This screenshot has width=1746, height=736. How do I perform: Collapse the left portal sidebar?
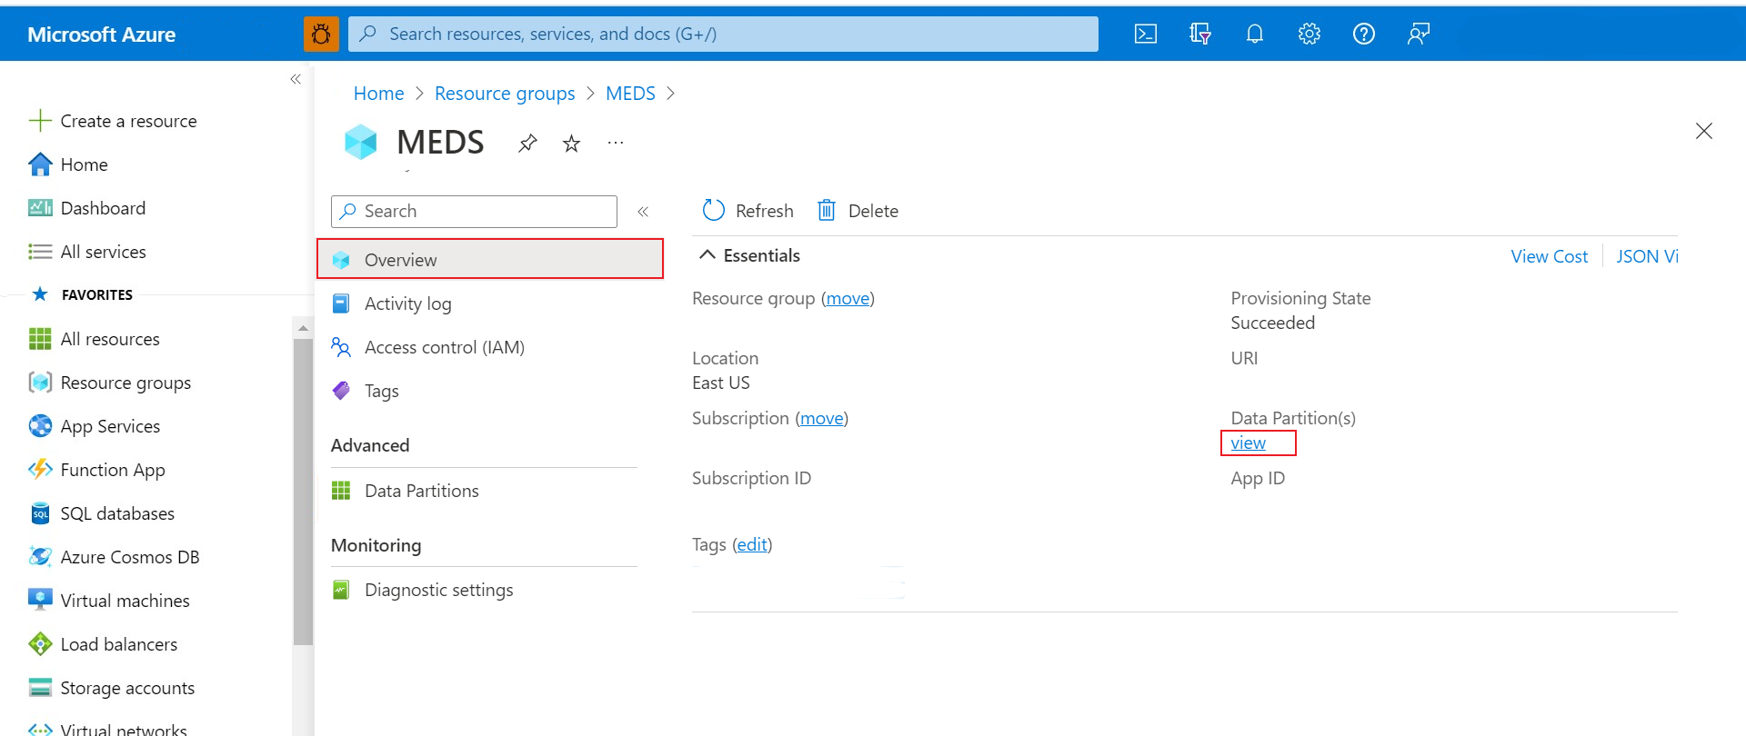pos(296,79)
